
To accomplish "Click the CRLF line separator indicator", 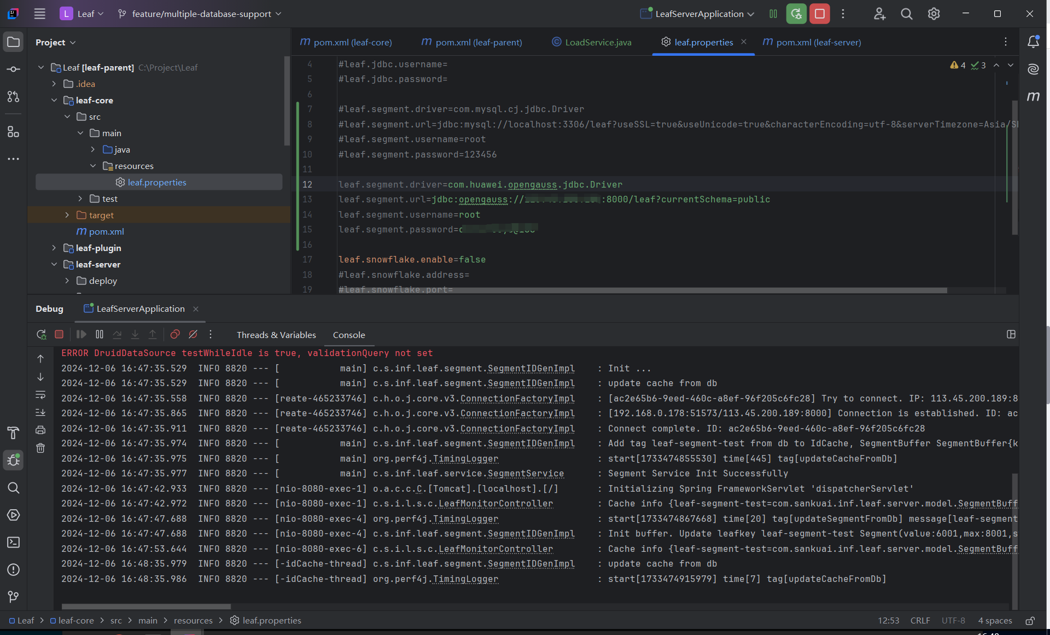I will click(x=920, y=620).
